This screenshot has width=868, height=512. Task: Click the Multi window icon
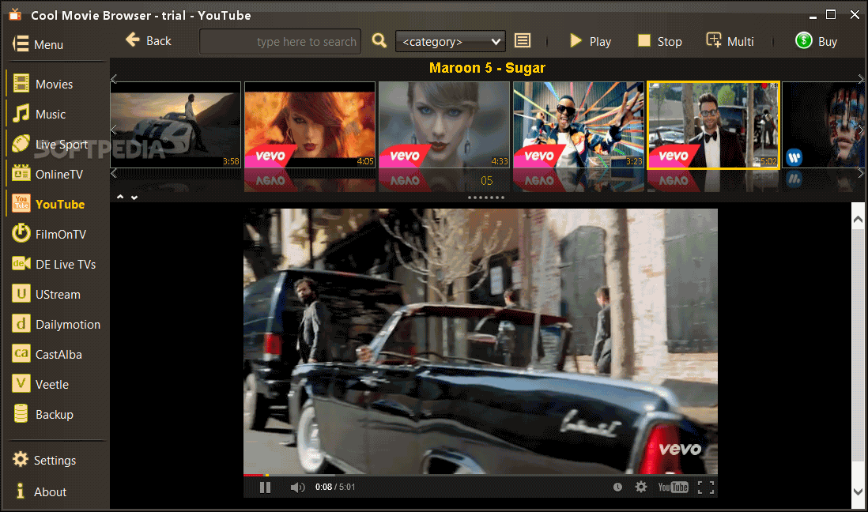pos(714,40)
